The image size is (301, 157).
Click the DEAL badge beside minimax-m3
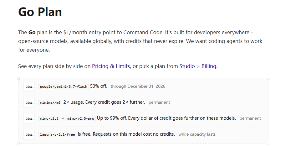click(x=29, y=102)
